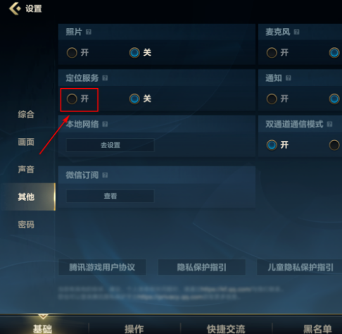The image size is (342, 334).
Task: Turn on 定位服务 with 开 radio
Action: point(77,99)
